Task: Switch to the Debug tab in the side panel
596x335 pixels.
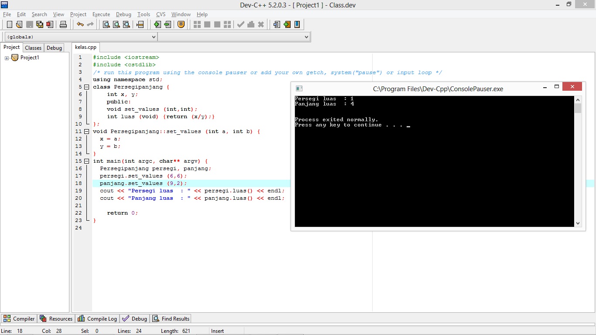Action: click(54, 48)
